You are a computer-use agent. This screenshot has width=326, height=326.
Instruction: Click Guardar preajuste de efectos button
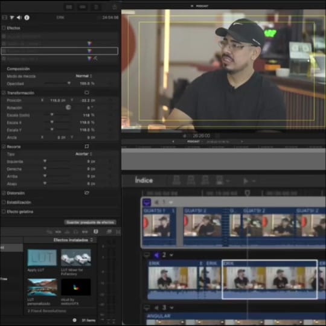click(90, 222)
